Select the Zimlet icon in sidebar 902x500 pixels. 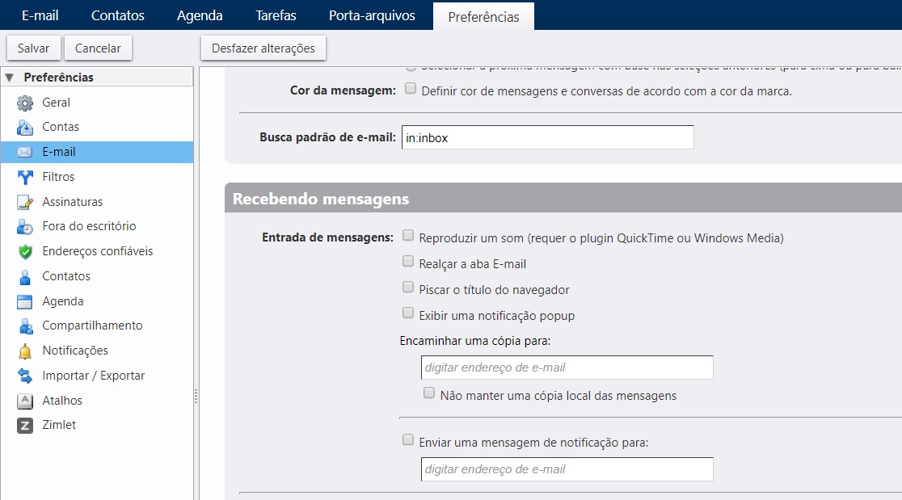click(25, 425)
